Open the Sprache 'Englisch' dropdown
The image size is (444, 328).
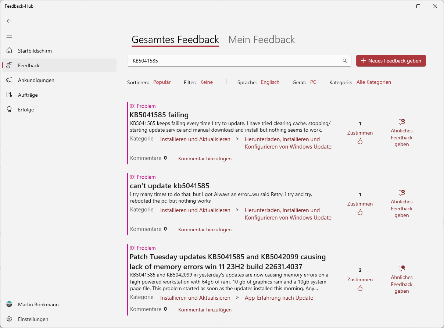(270, 82)
